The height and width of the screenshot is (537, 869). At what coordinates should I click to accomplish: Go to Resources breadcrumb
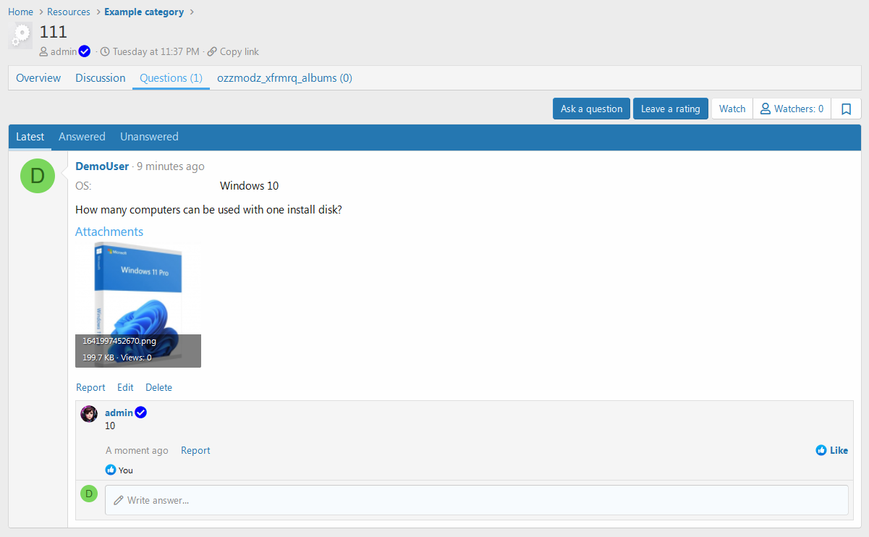pyautogui.click(x=69, y=12)
